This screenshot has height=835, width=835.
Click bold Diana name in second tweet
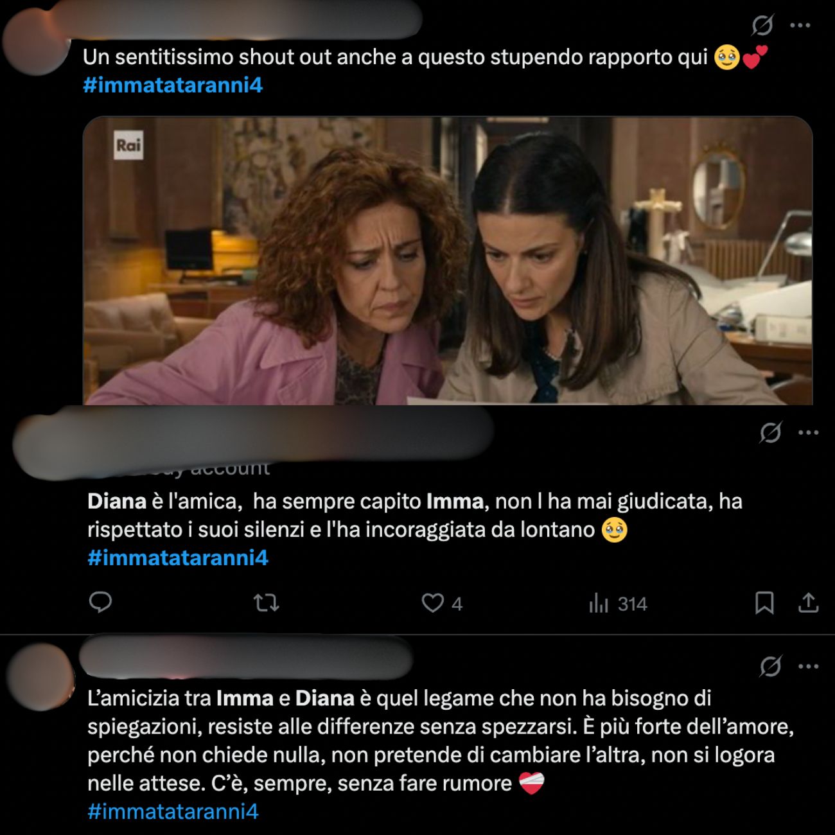click(x=117, y=501)
